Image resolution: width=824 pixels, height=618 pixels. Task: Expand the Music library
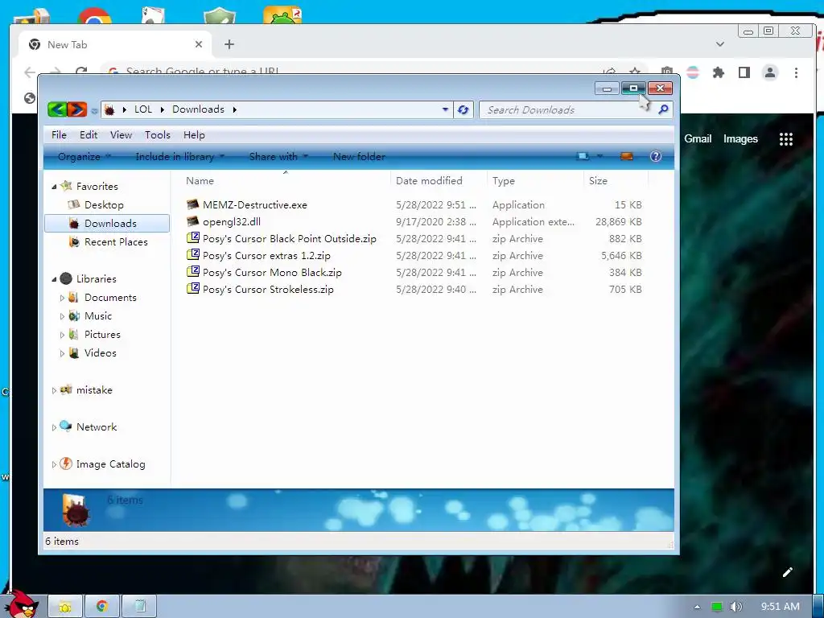62,316
